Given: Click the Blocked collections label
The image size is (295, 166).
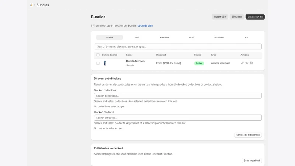Looking at the screenshot, I should coord(105,90).
